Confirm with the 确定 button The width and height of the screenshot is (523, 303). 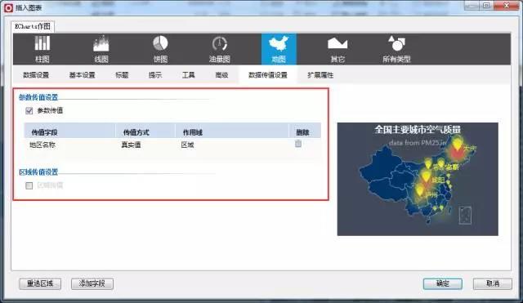click(x=443, y=283)
